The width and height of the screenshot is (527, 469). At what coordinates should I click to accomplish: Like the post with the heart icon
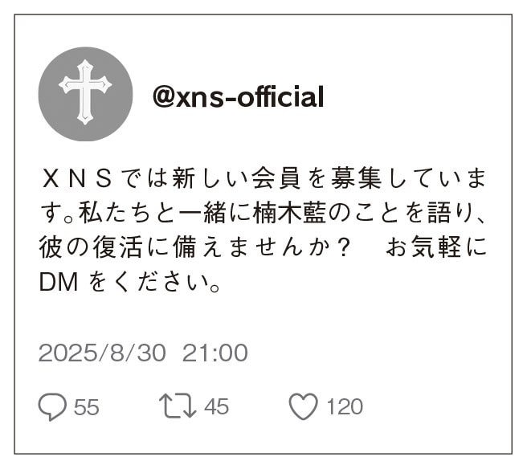tap(303, 406)
